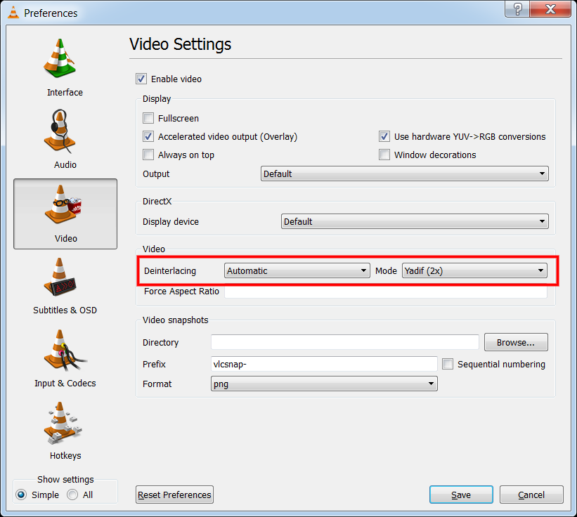This screenshot has width=577, height=517.
Task: Open the DirectX Display device dropdown
Action: (x=415, y=221)
